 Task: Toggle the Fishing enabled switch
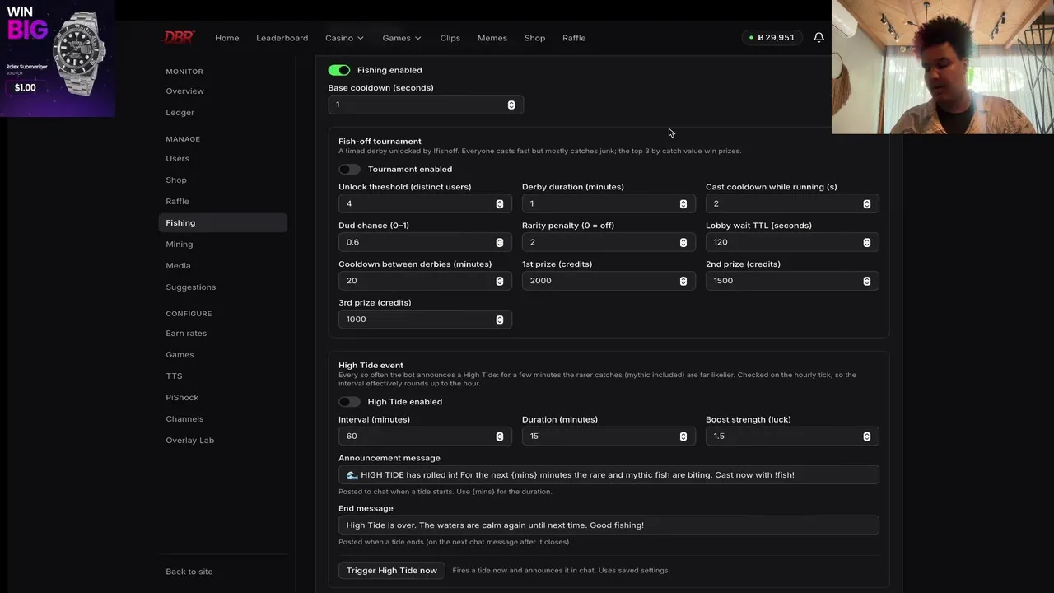pos(339,70)
